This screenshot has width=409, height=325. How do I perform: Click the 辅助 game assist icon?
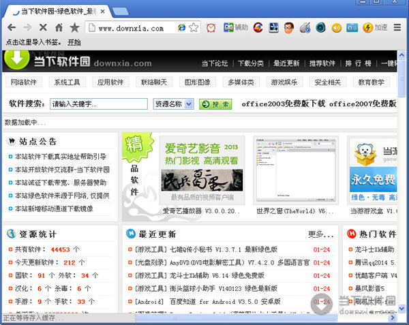click(236, 27)
